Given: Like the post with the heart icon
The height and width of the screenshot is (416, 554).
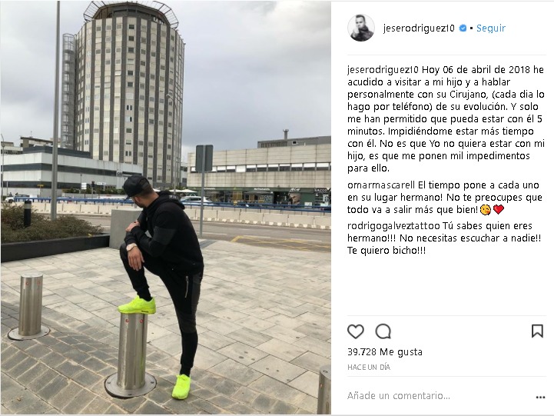Looking at the screenshot, I should [356, 331].
